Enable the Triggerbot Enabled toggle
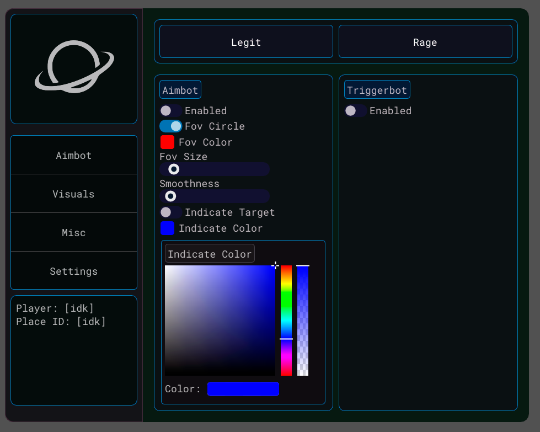This screenshot has width=540, height=432. pos(356,110)
